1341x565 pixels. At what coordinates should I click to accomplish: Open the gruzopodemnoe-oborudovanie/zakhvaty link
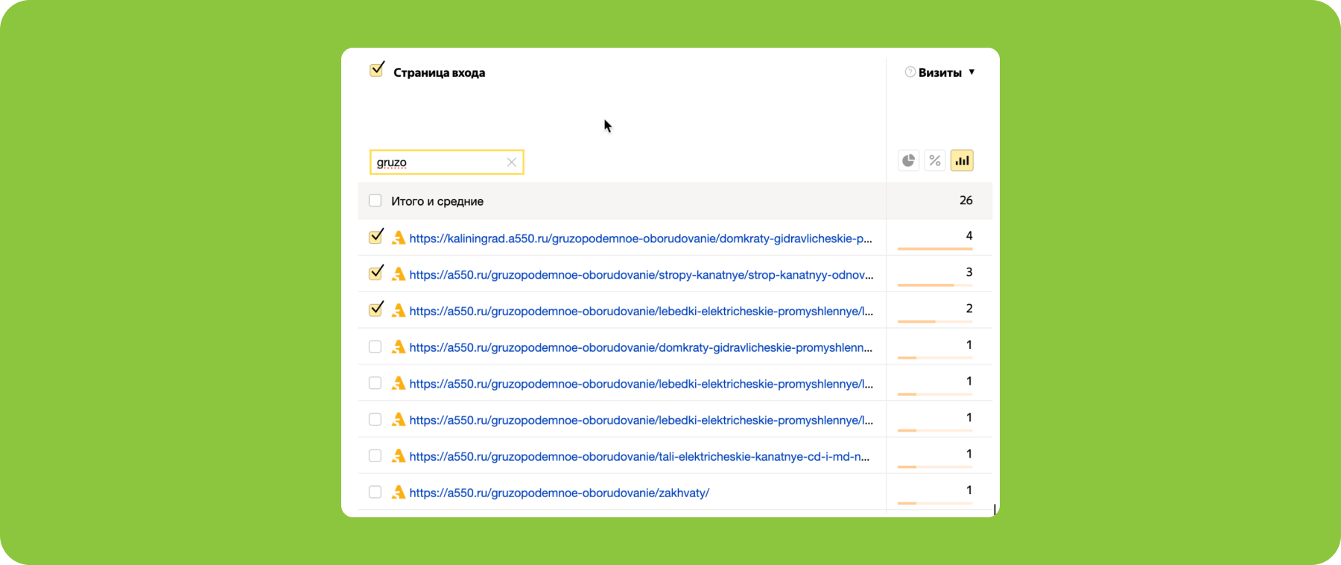pyautogui.click(x=559, y=493)
